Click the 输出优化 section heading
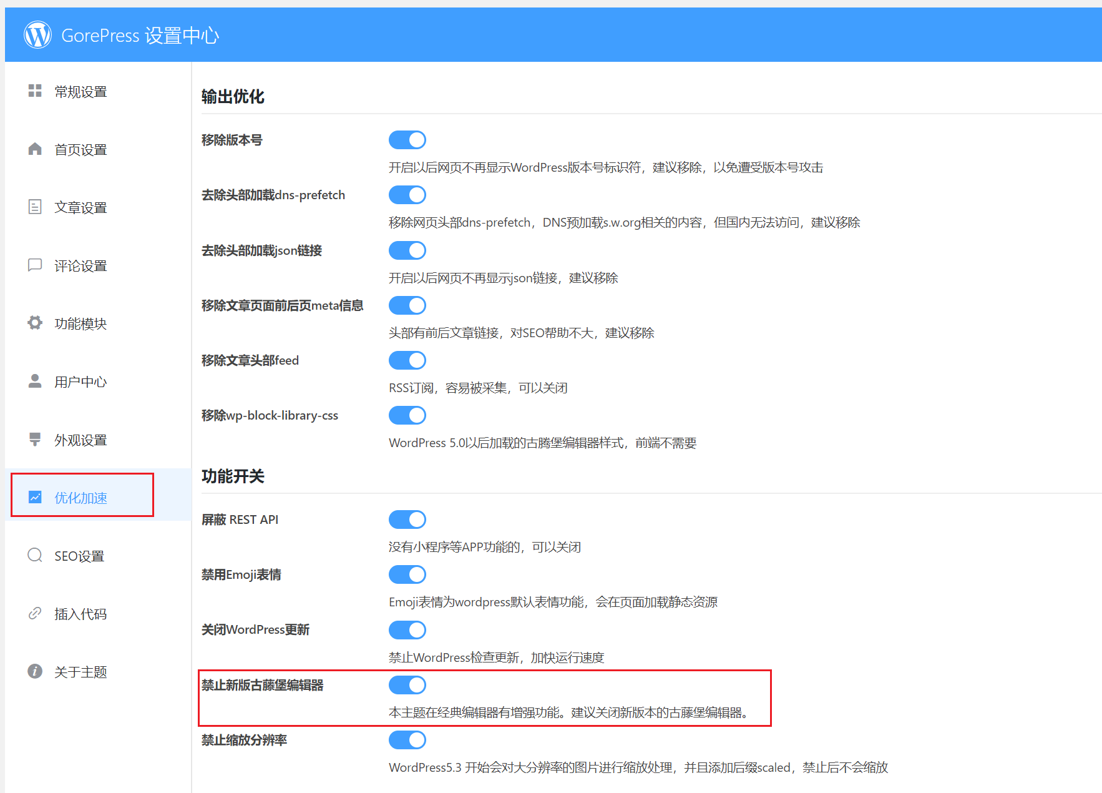Image resolution: width=1102 pixels, height=793 pixels. (x=233, y=97)
